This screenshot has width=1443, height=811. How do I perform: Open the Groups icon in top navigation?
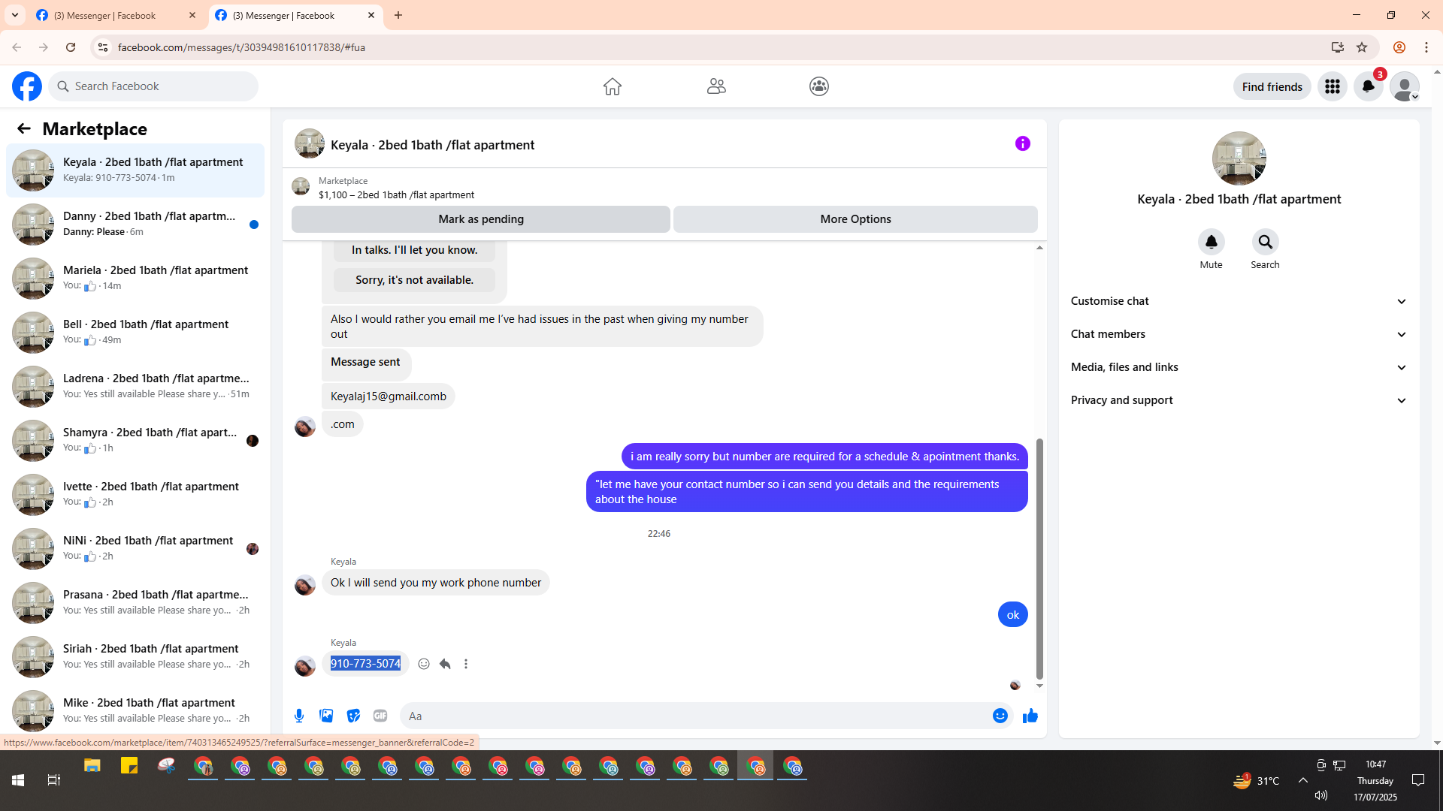click(x=819, y=86)
